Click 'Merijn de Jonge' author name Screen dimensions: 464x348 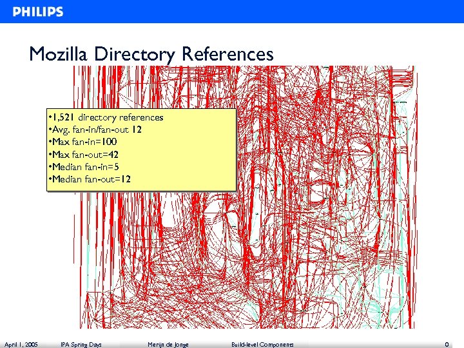(x=168, y=344)
